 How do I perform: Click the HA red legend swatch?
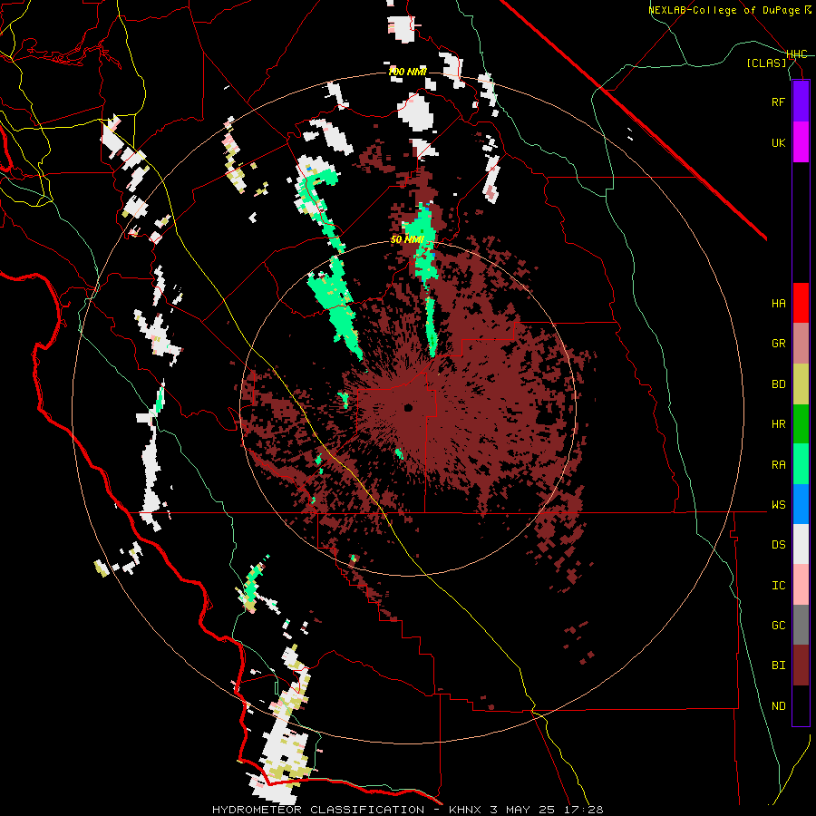[x=801, y=303]
